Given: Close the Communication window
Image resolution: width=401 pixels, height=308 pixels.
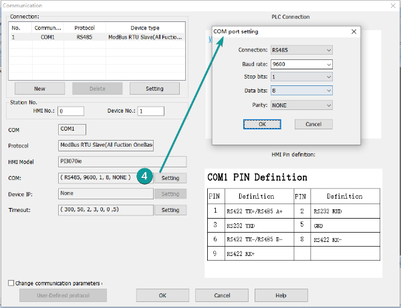Looking at the screenshot, I should (393, 5).
